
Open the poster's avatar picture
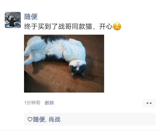point(13,20)
